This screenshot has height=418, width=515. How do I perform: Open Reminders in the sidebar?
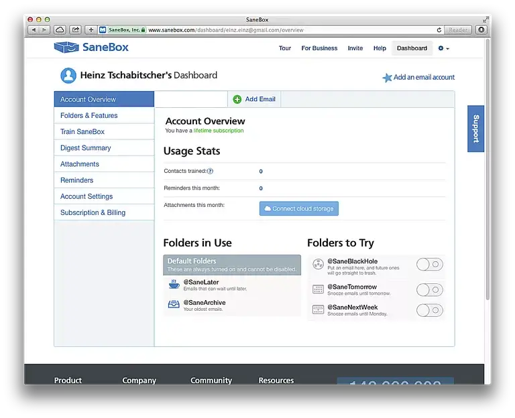click(x=104, y=180)
